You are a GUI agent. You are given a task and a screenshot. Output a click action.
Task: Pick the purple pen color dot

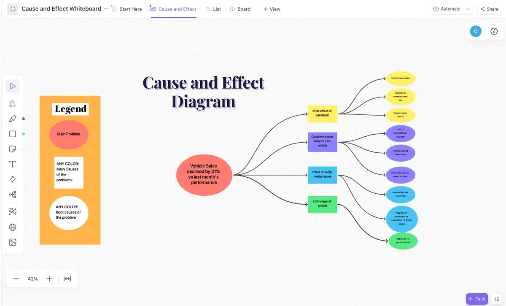click(23, 119)
